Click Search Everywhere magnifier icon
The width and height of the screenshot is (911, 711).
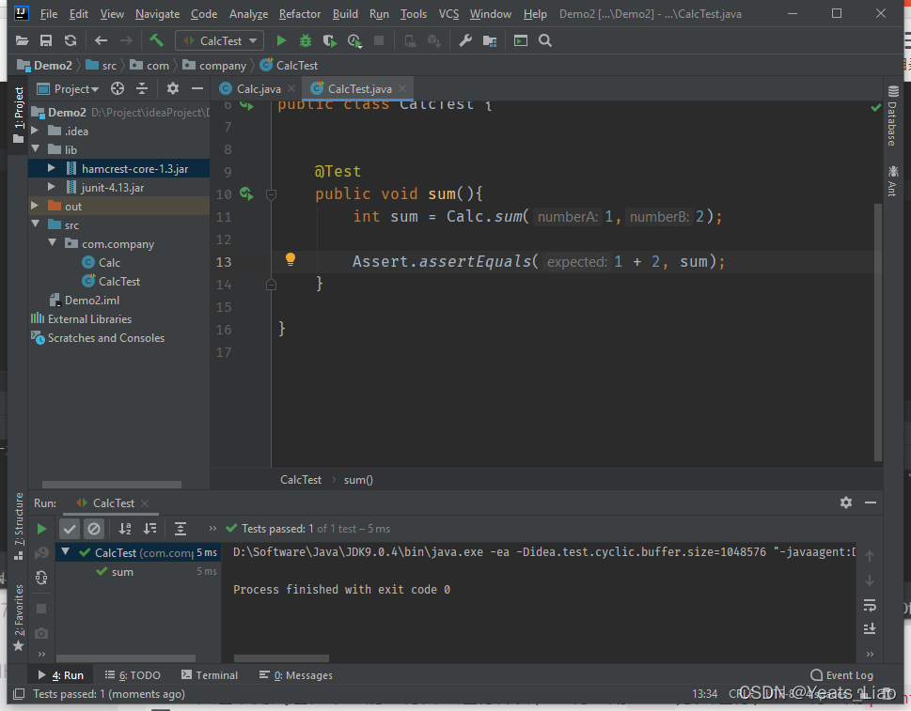coord(545,40)
